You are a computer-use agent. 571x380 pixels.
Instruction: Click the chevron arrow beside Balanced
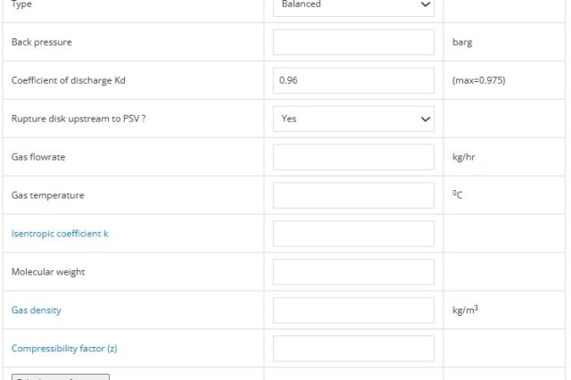425,4
